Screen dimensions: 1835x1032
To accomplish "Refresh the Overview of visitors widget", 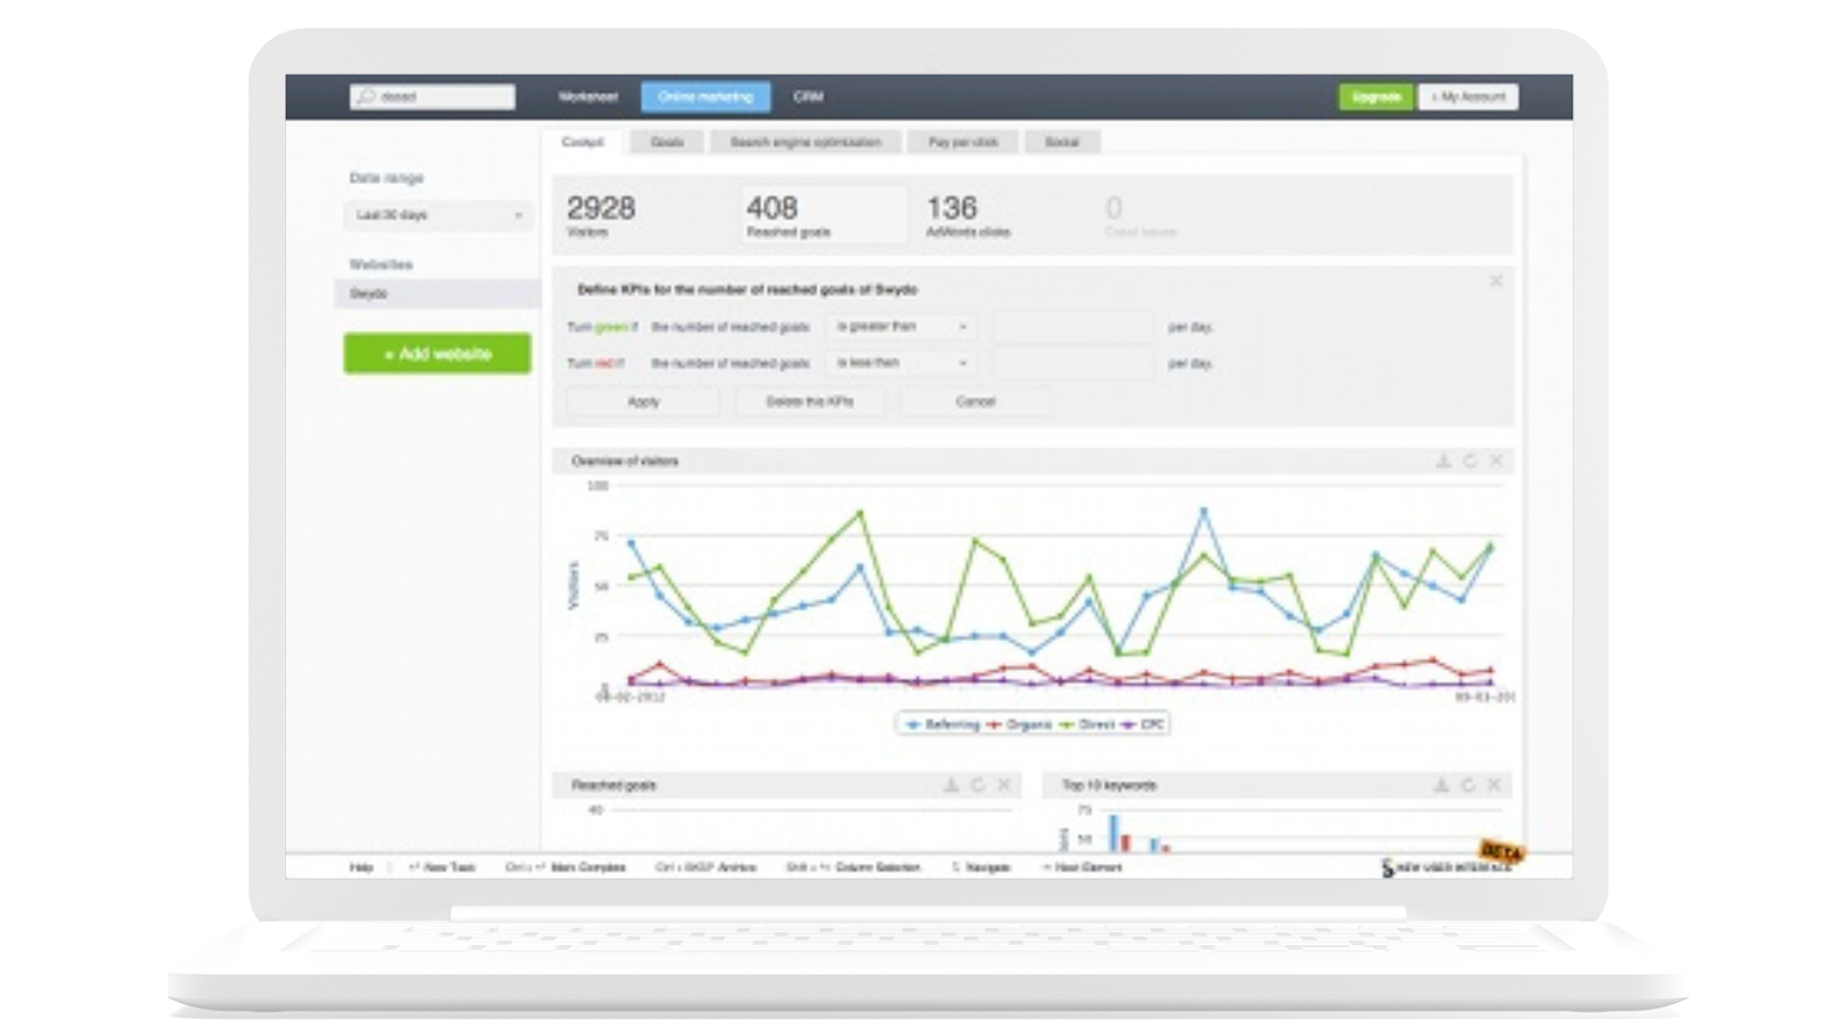I will coord(1470,462).
